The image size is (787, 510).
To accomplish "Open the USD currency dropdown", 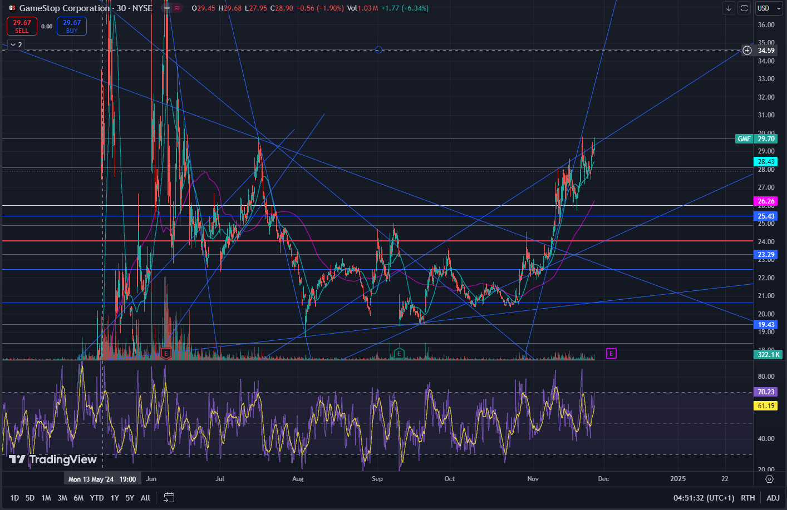I will click(768, 8).
